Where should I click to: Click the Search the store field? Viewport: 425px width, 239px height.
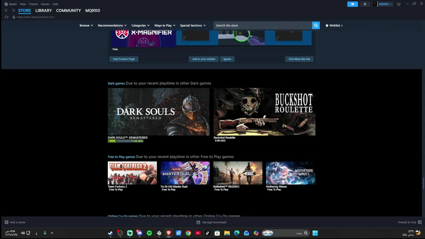pos(263,25)
